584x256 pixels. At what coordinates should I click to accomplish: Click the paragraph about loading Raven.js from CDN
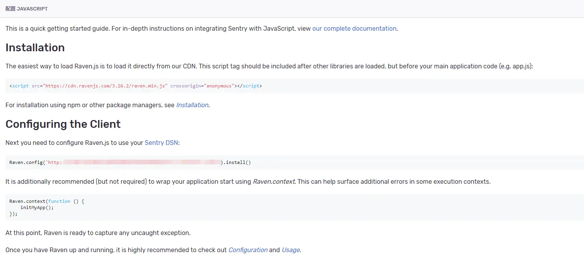point(269,66)
